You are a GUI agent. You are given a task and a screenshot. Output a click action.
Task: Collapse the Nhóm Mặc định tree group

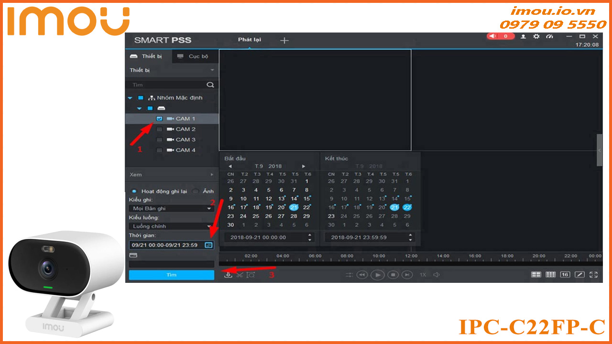pyautogui.click(x=130, y=98)
